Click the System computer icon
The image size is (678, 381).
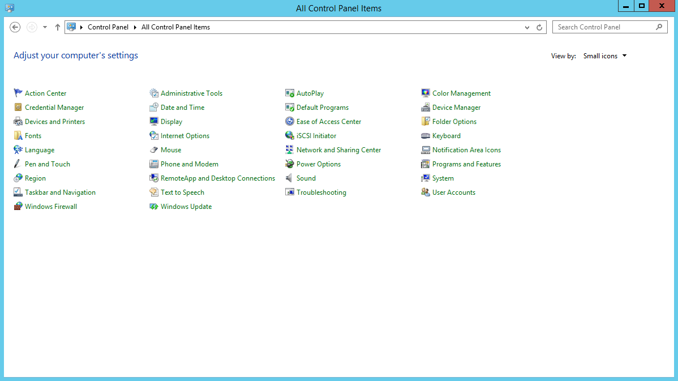point(426,178)
